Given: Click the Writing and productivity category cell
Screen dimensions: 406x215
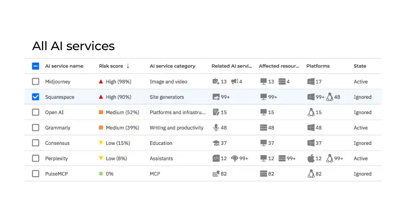Looking at the screenshot, I should [176, 128].
